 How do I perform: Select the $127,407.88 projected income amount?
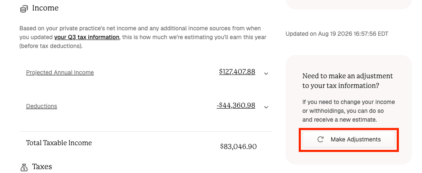tap(237, 72)
